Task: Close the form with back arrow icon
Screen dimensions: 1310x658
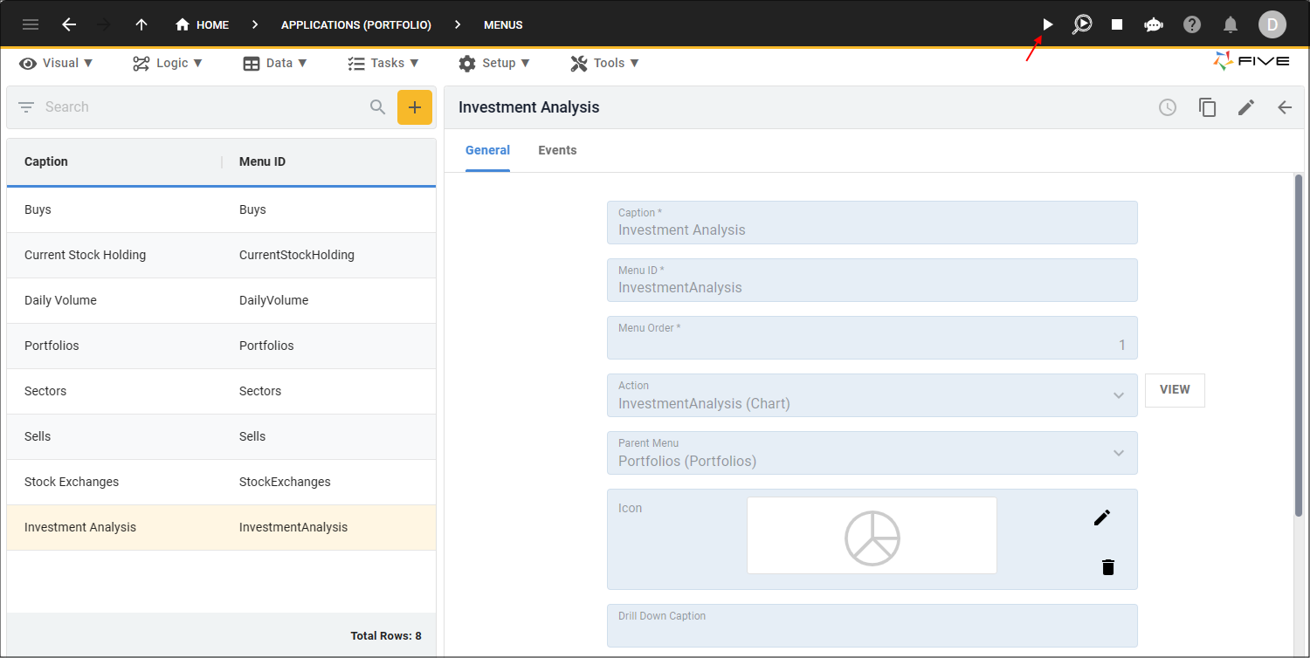Action: [1285, 107]
